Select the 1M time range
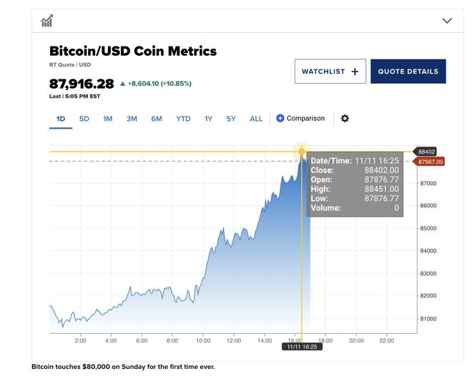 108,119
